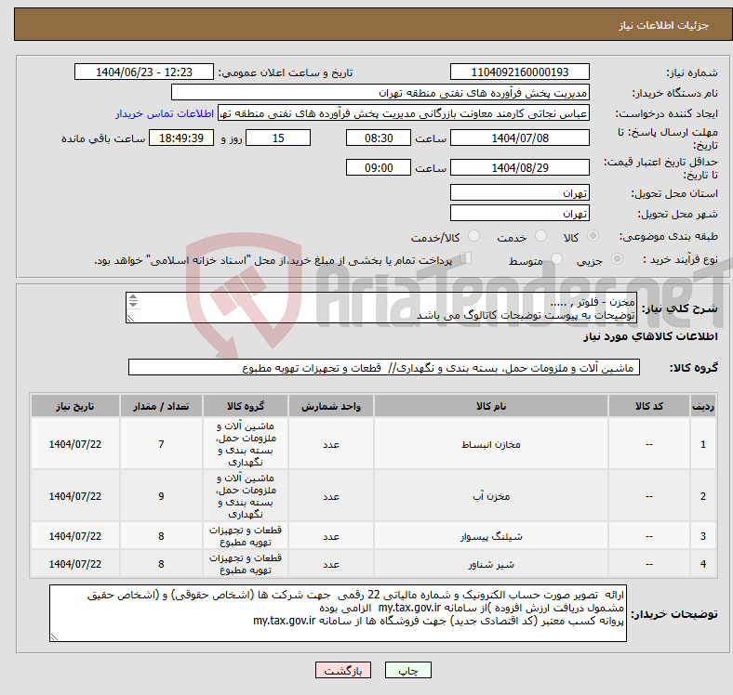Click the واحد شمارش column header

click(x=331, y=406)
